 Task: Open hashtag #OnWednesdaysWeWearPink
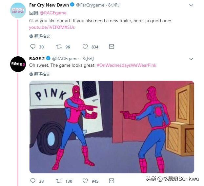[x=127, y=65]
